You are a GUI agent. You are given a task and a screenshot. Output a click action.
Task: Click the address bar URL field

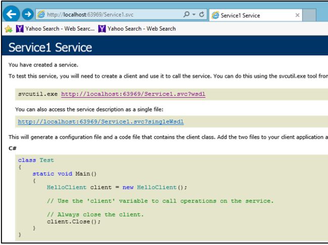point(121,15)
